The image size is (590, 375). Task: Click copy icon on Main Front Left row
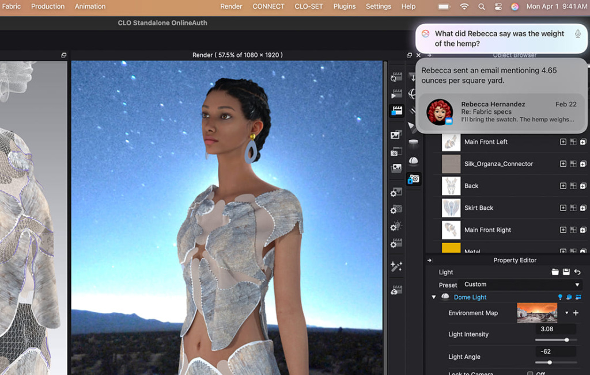tap(583, 141)
